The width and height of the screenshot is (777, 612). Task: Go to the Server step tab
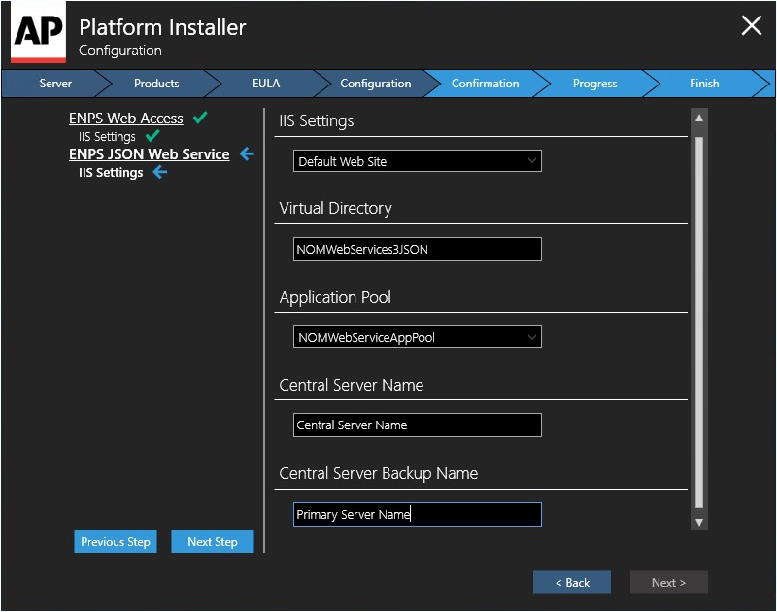pyautogui.click(x=55, y=84)
